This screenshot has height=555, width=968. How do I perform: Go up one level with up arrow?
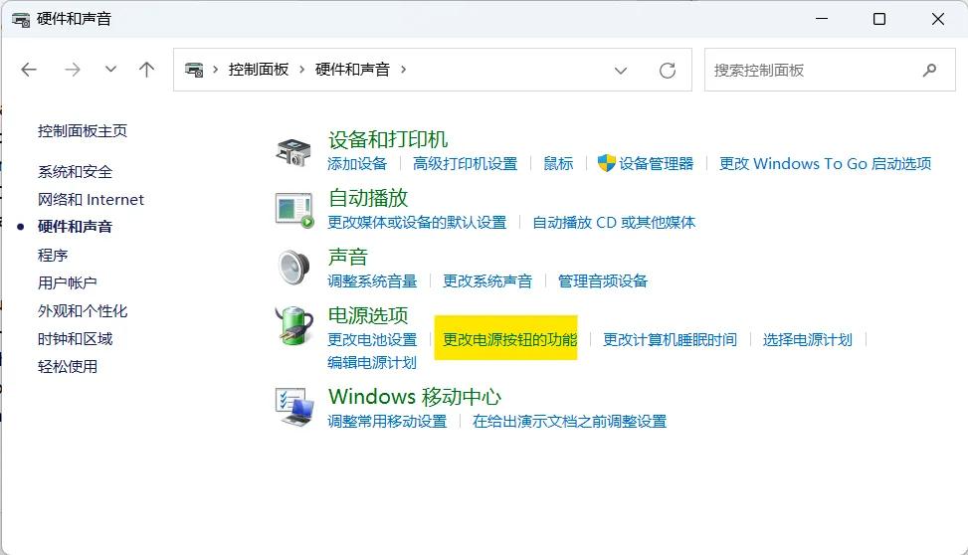[146, 70]
